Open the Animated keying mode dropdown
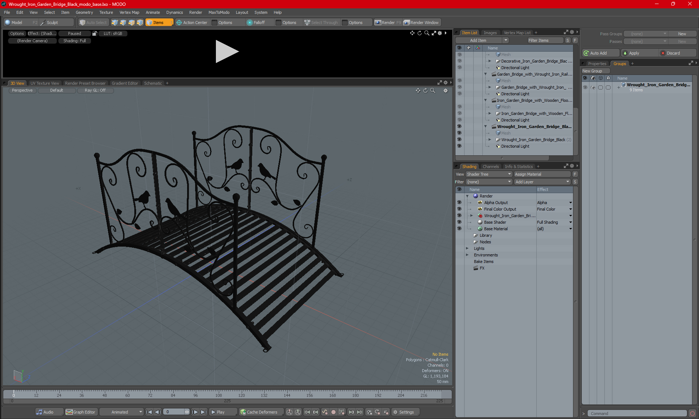 point(122,412)
